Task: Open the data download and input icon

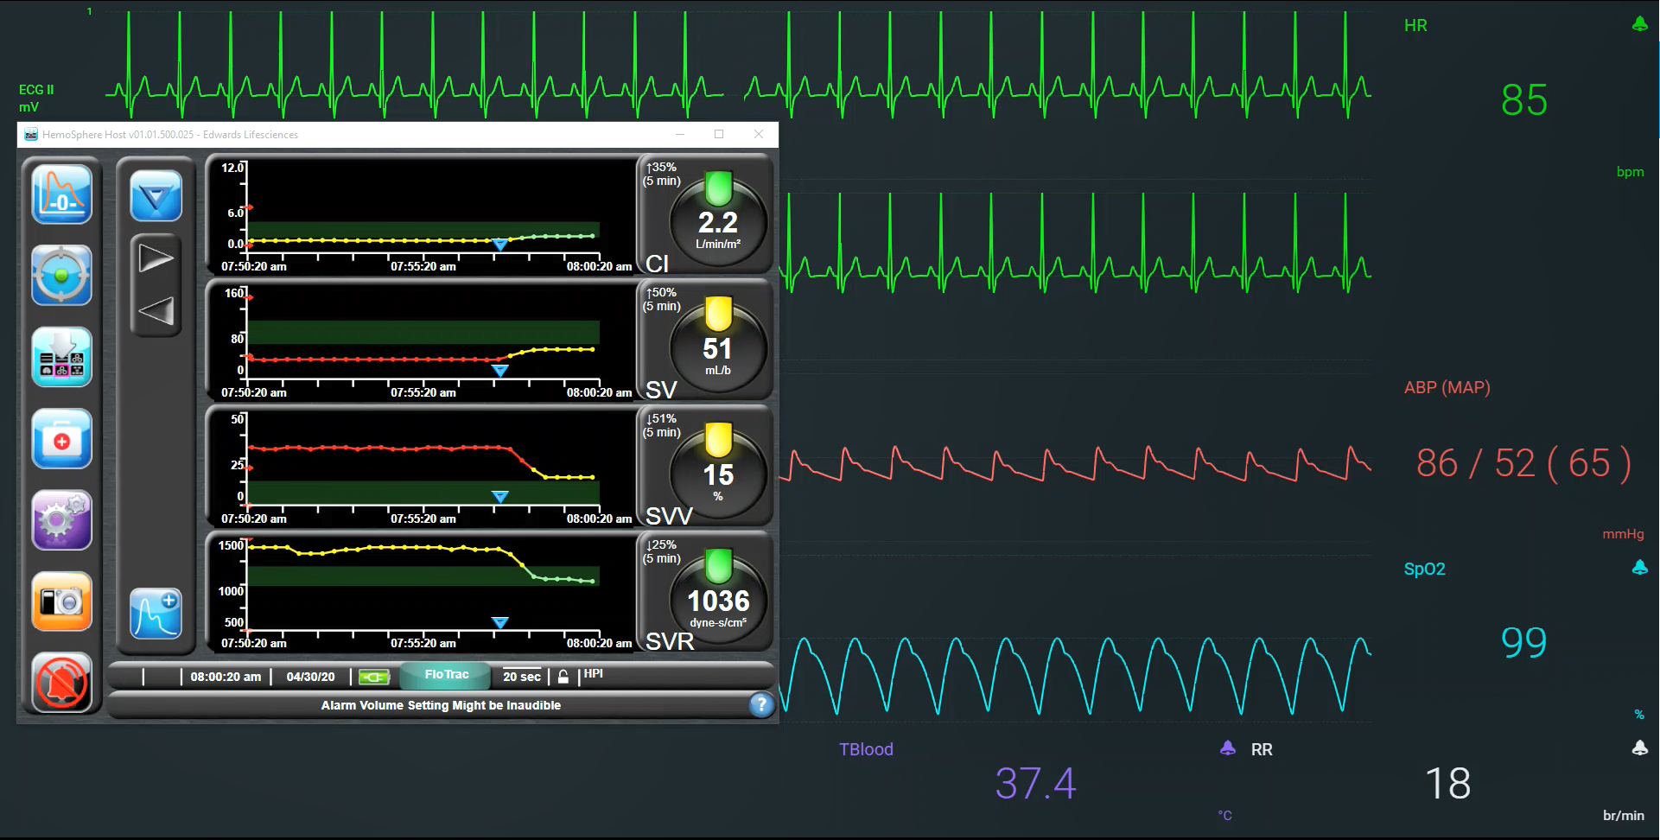Action: (61, 357)
